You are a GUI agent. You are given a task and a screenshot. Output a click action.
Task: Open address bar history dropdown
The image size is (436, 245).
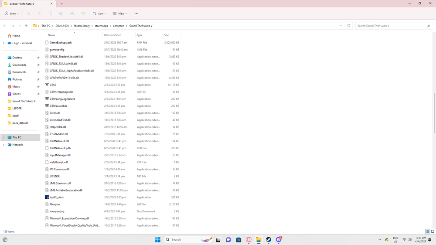point(341,26)
